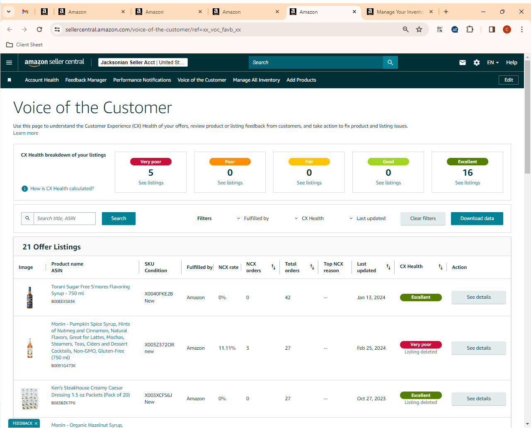
Task: Click the Monin Pumpkin Spice bottle thumbnail
Action: coord(30,348)
